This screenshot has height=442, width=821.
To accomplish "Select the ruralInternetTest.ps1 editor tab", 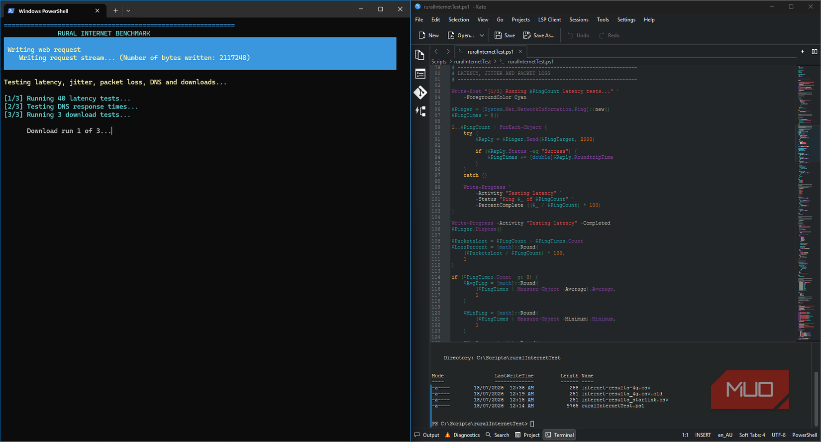I will click(490, 51).
